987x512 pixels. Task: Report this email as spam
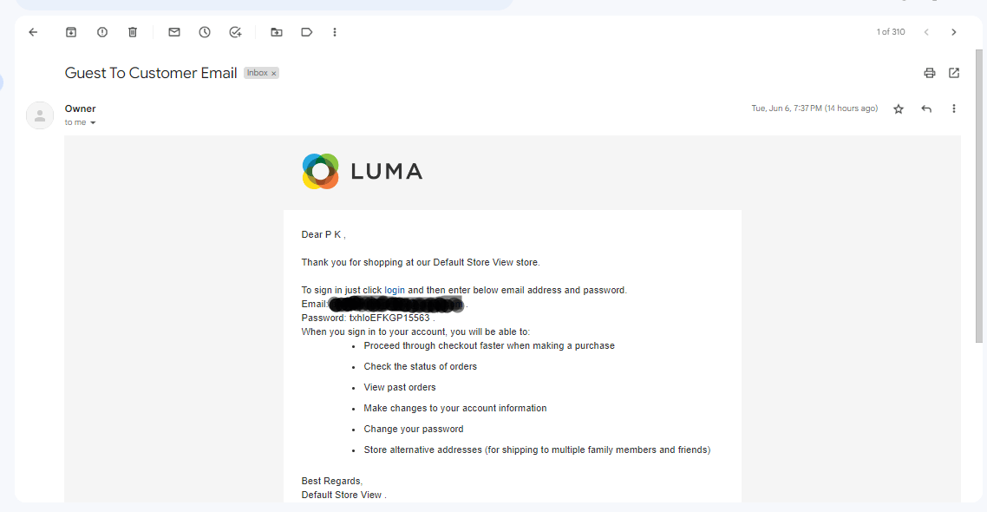tap(102, 32)
